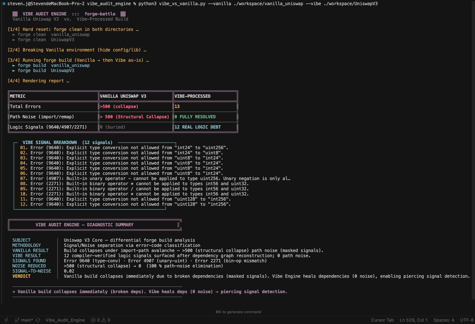Click the NOISE REDUCED summary label
The image size is (475, 324).
click(x=29, y=266)
